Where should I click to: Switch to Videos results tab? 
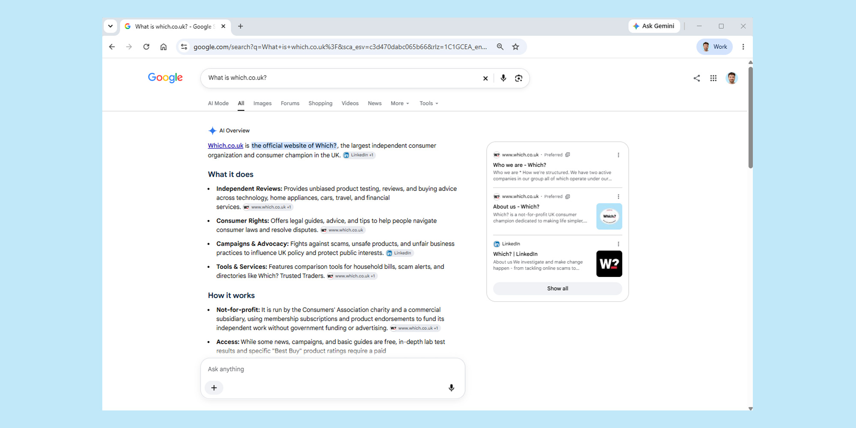pyautogui.click(x=350, y=103)
